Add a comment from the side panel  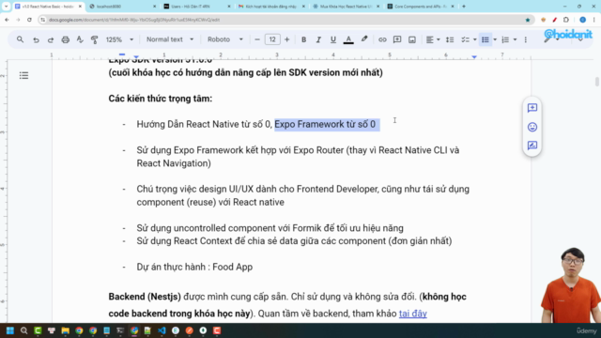click(532, 108)
